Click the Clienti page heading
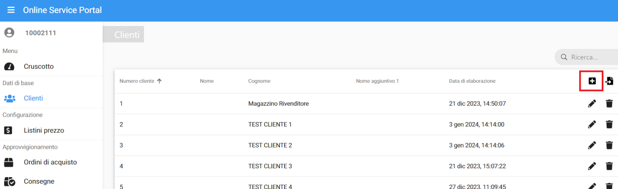618x189 pixels. [127, 35]
